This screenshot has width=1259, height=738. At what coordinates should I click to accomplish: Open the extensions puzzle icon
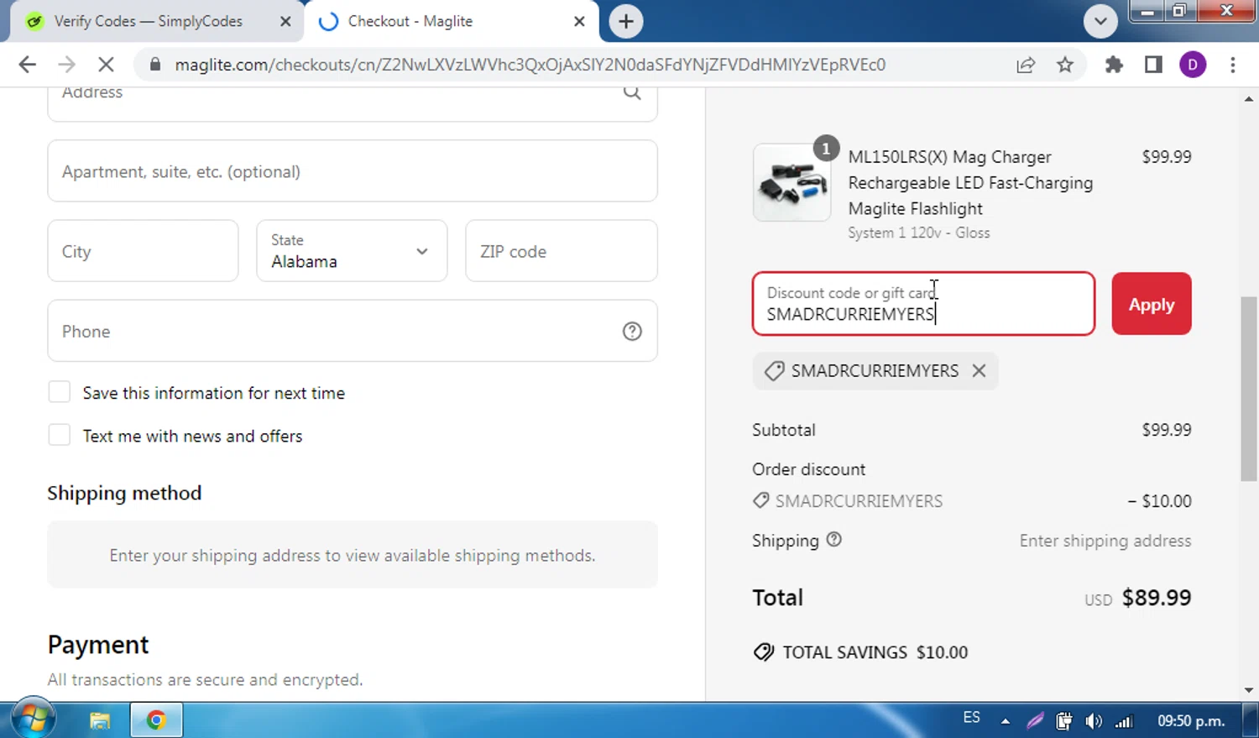(x=1114, y=65)
